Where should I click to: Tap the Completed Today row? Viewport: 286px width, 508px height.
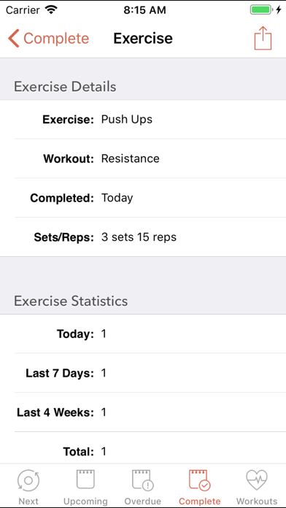(x=143, y=198)
